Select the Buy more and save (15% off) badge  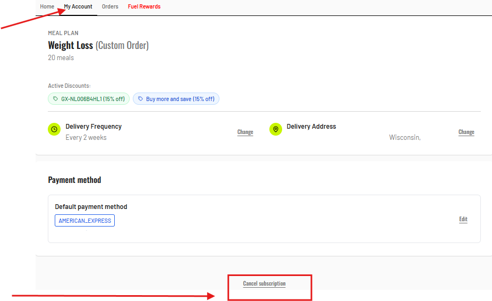click(x=176, y=99)
